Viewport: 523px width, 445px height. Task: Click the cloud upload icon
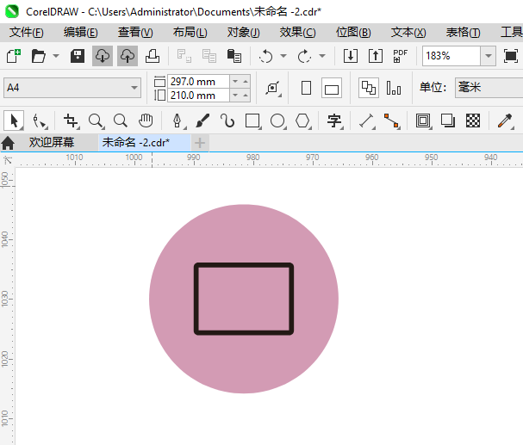point(128,56)
